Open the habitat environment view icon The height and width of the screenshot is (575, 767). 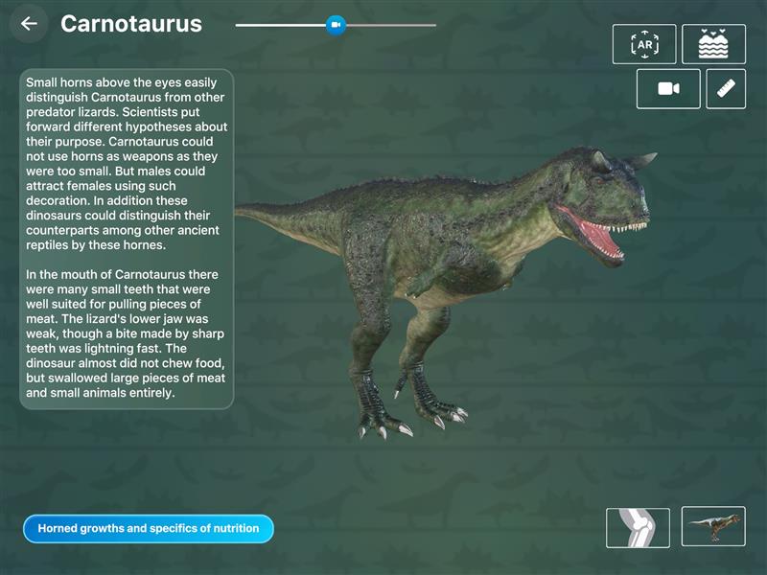click(x=713, y=44)
